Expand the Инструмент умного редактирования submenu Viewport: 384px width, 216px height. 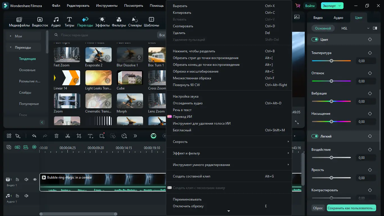229,165
